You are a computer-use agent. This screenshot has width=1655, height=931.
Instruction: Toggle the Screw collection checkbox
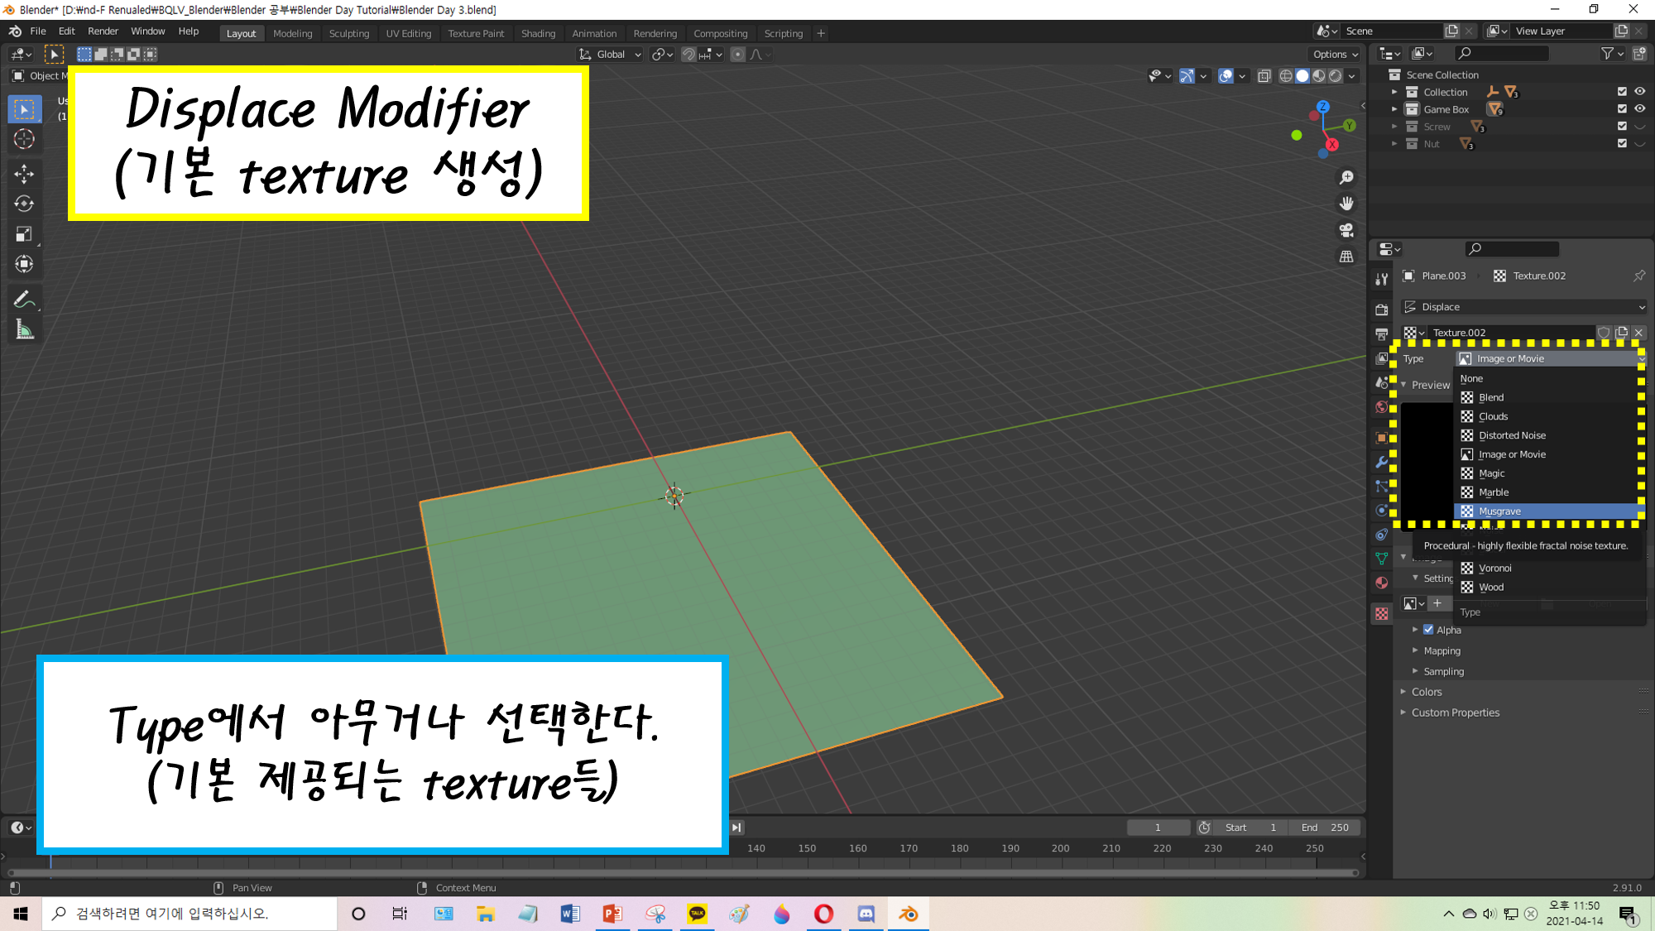[1622, 127]
